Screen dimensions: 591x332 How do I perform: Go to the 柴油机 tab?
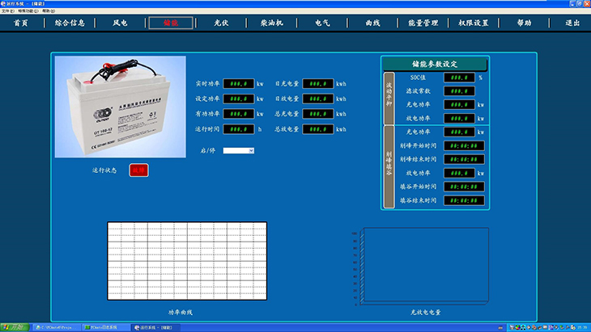click(x=271, y=23)
